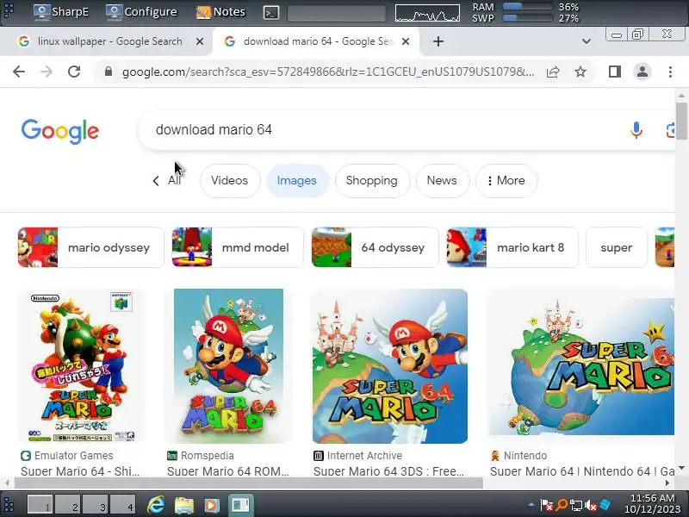Click the URL address bar
689x517 pixels.
pos(328,72)
